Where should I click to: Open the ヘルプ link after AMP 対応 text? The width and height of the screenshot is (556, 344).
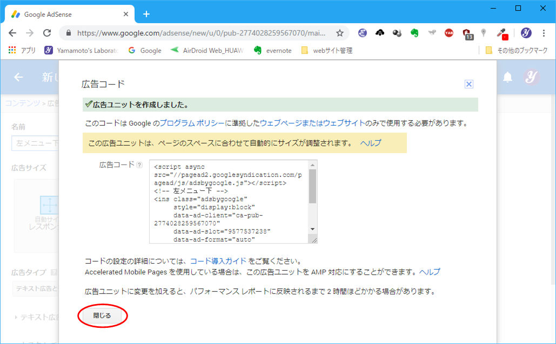[430, 272]
